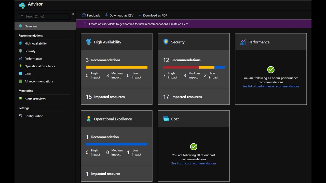This screenshot has width=326, height=183.
Task: Click '1 Recommendation' in Operational Excellence tile
Action: tap(102, 137)
